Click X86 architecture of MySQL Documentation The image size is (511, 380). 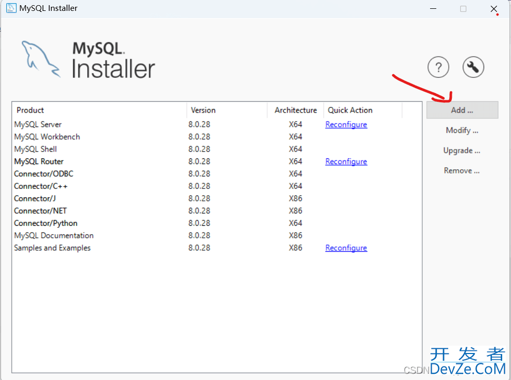(x=296, y=236)
